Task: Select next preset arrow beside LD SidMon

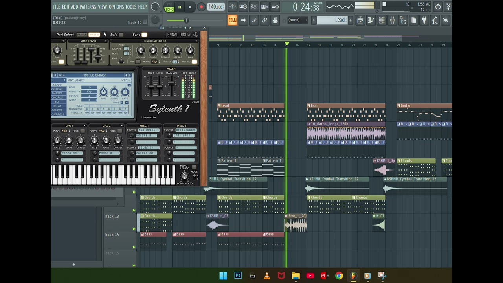Action: (130, 75)
